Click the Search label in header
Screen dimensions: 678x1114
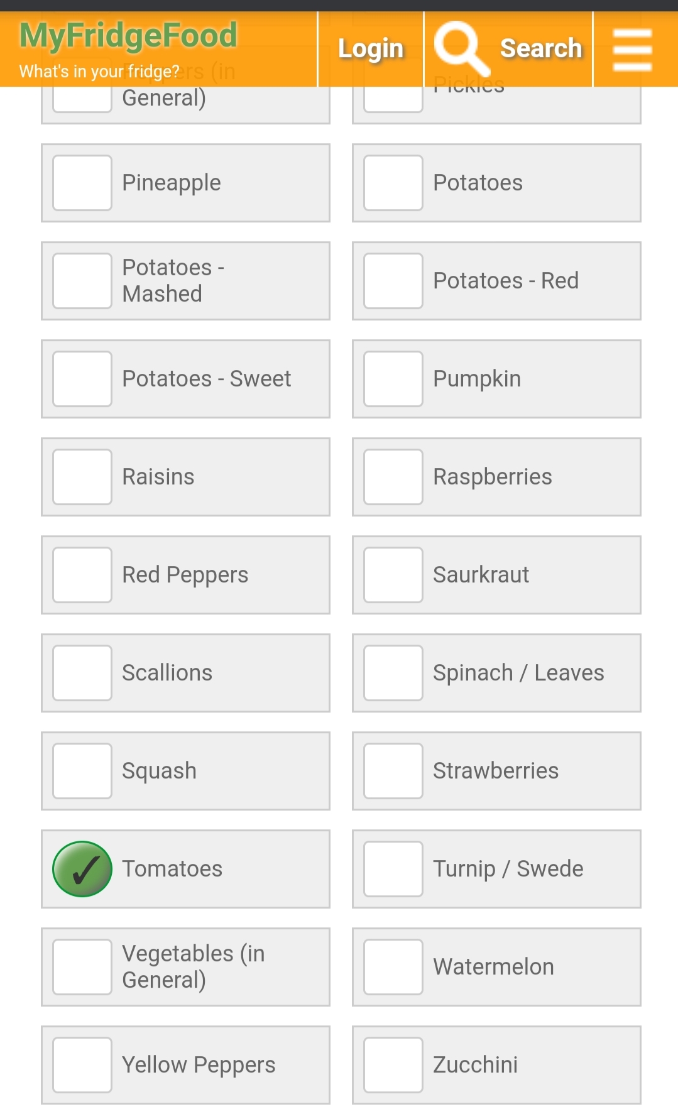pos(541,48)
